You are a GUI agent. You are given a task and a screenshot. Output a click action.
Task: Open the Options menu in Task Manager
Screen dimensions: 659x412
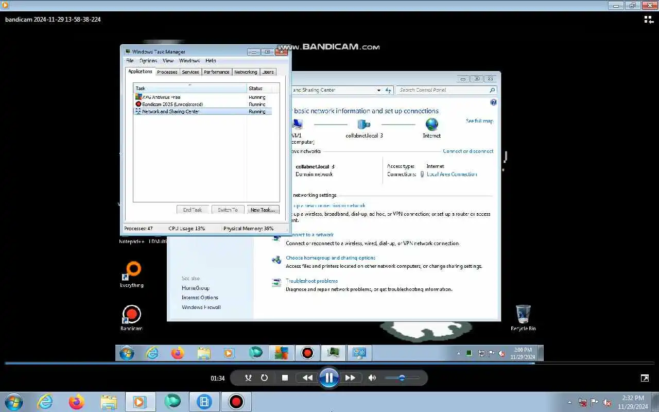tap(148, 61)
